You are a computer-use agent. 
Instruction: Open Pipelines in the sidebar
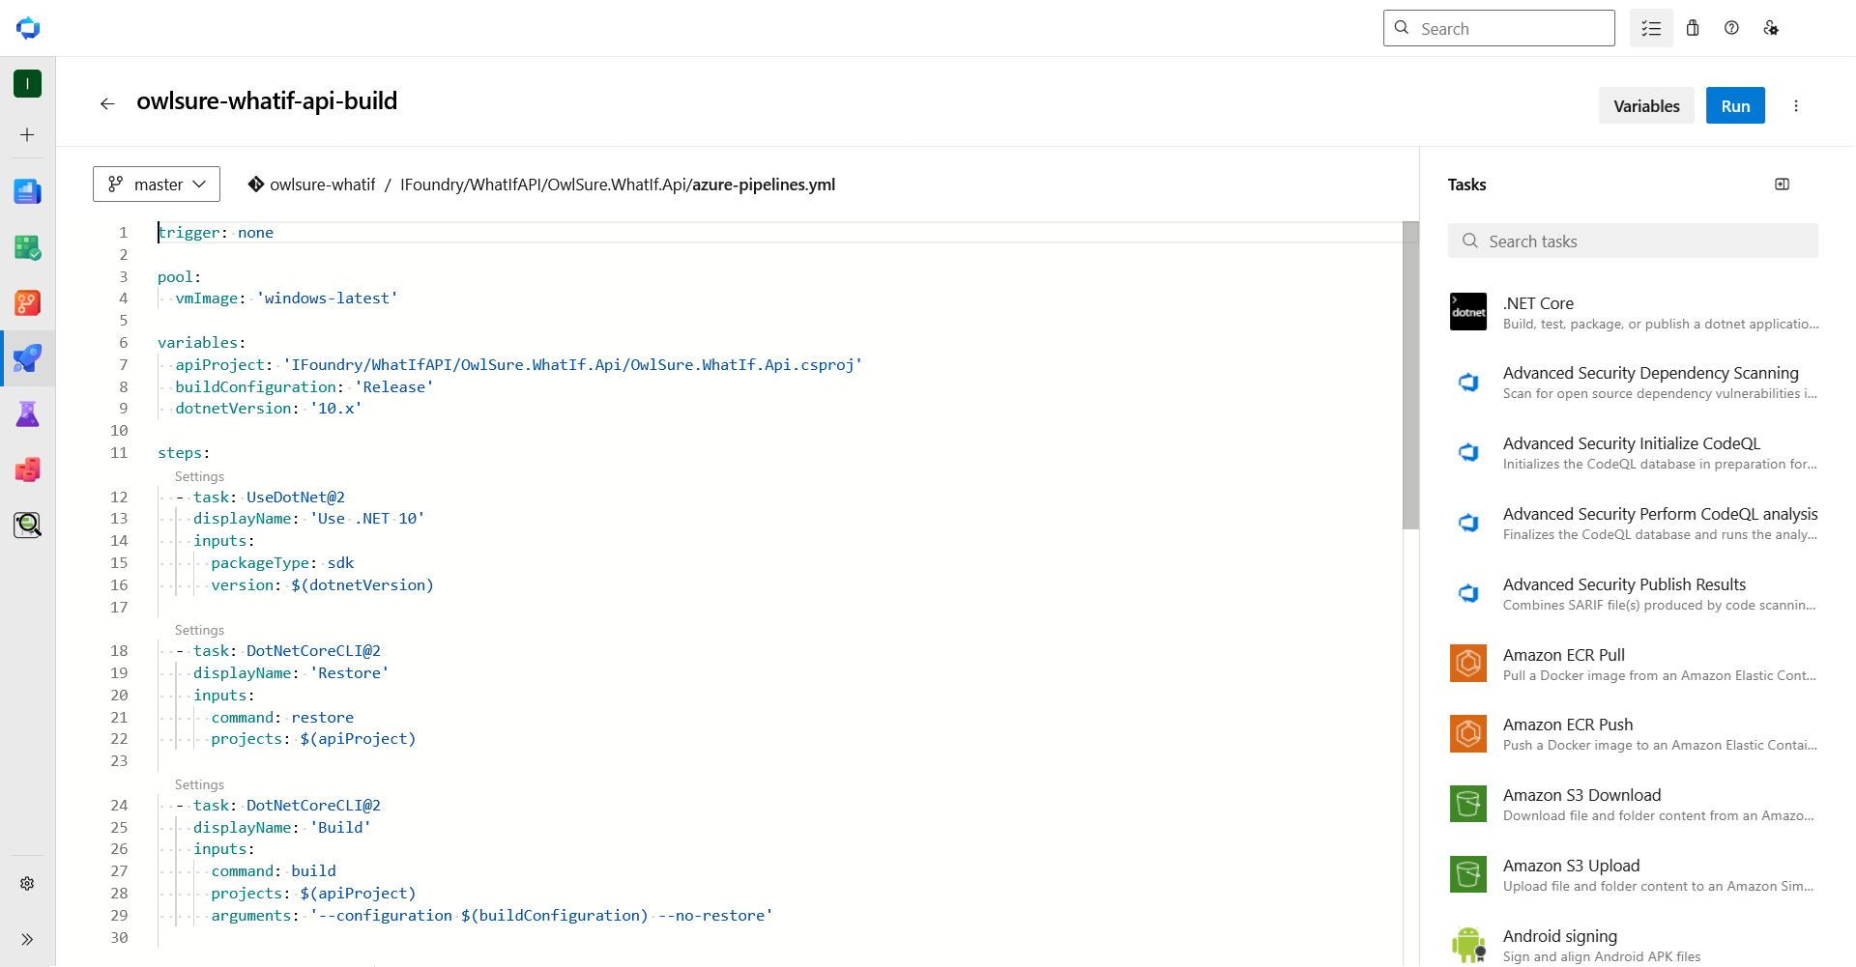click(x=27, y=358)
